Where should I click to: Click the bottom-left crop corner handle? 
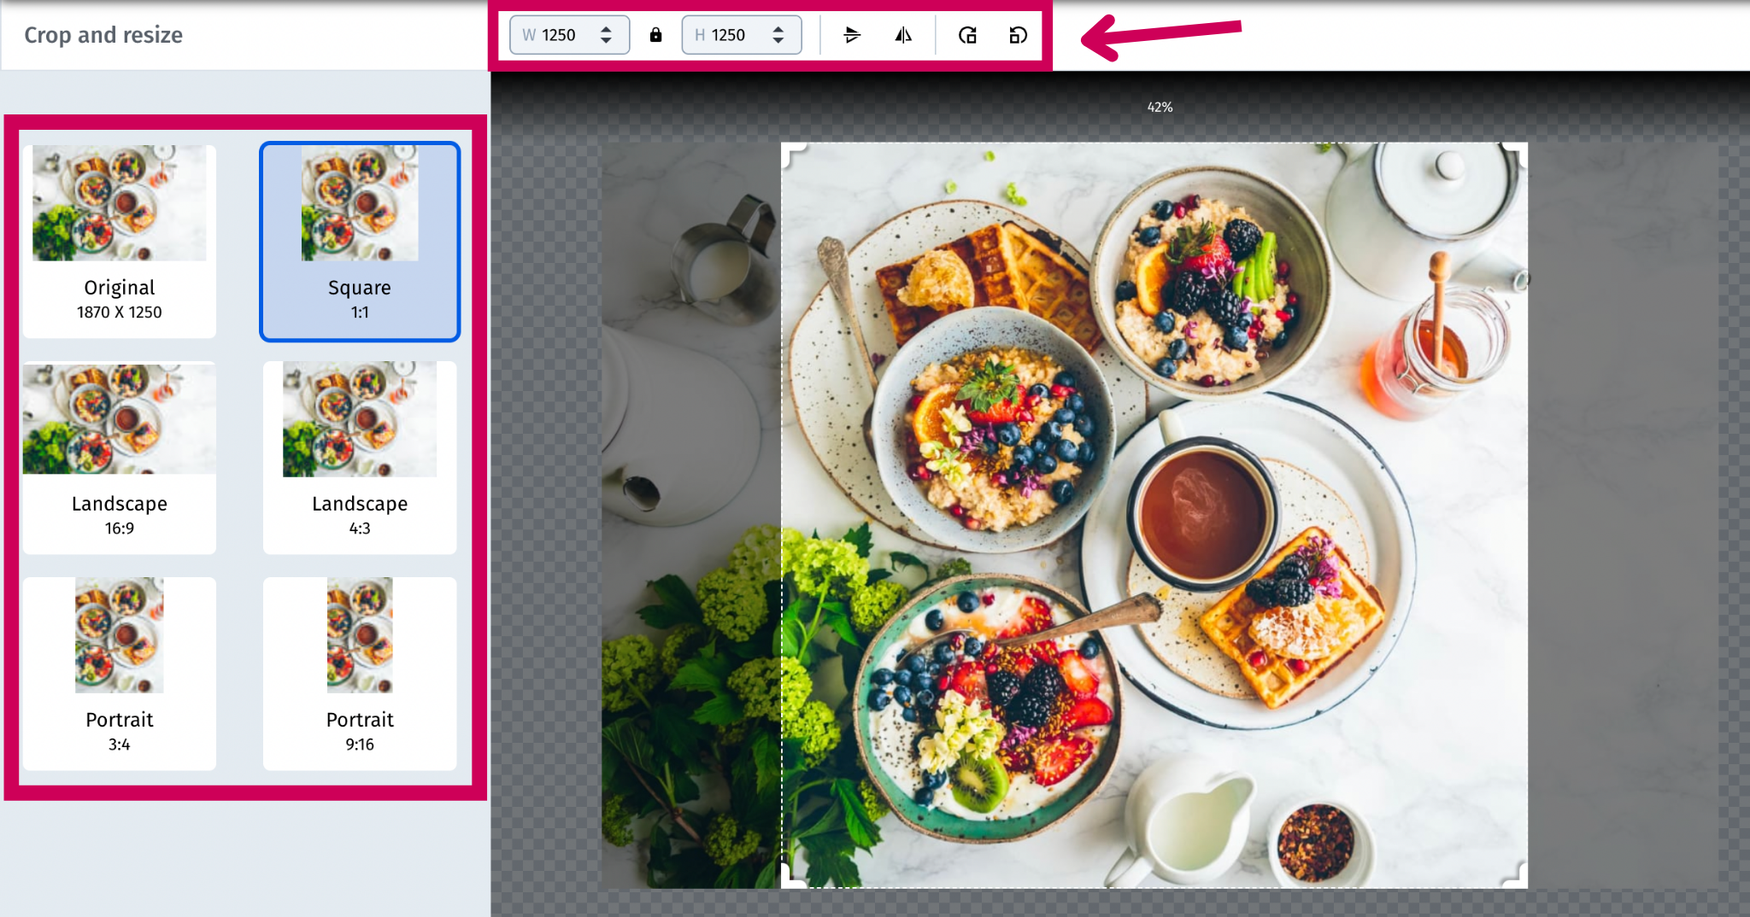pos(791,878)
